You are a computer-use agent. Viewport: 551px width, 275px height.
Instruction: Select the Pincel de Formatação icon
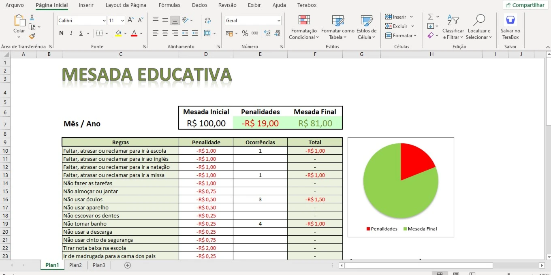click(x=32, y=36)
